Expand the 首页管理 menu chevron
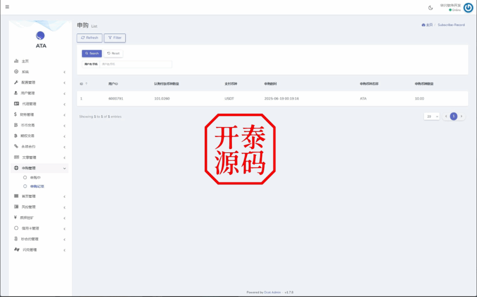Image resolution: width=477 pixels, height=297 pixels. coord(64,197)
